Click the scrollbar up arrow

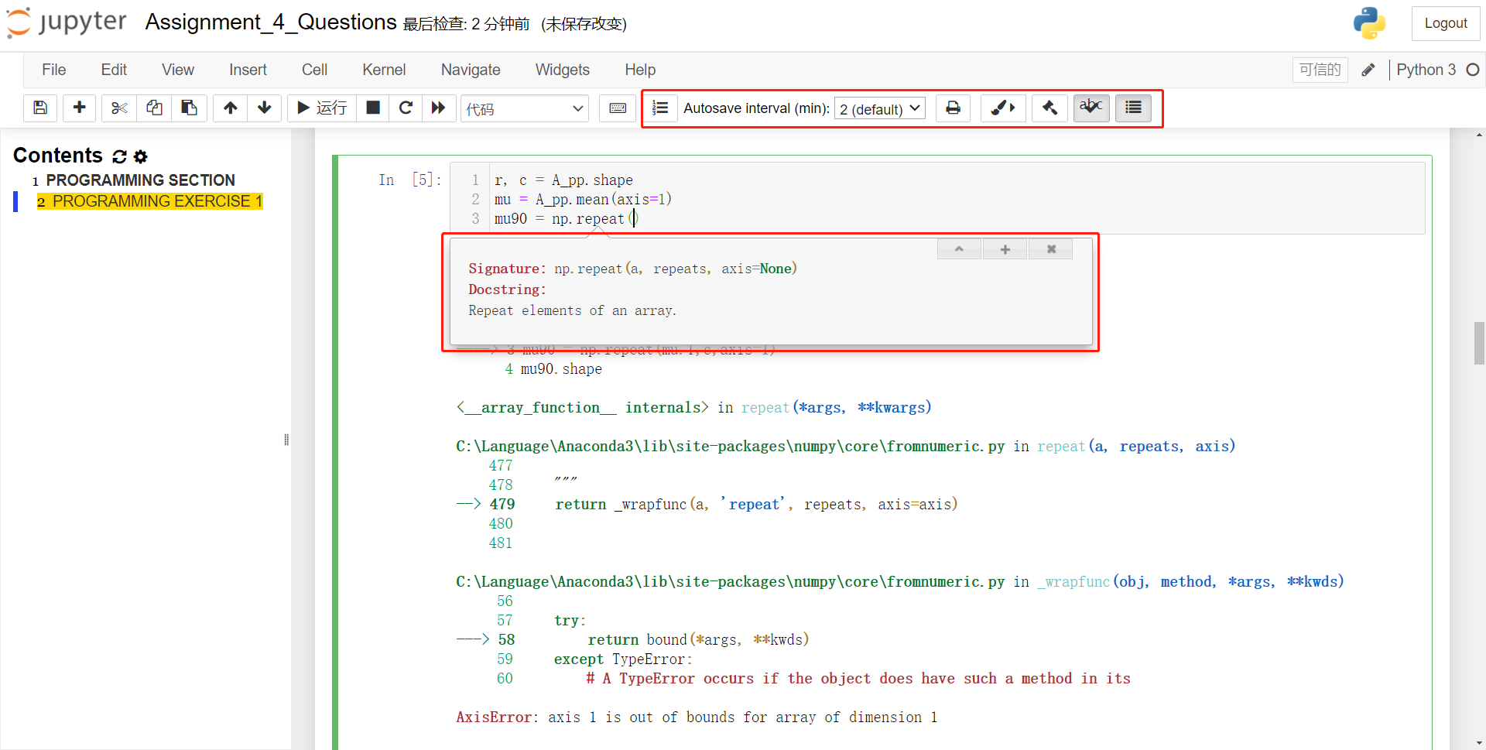pos(1479,135)
